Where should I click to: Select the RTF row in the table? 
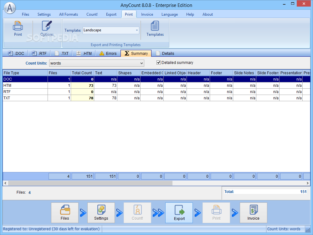point(156,92)
